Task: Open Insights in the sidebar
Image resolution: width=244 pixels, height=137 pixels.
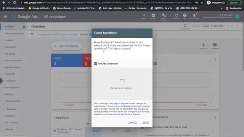Action: pos(9,40)
